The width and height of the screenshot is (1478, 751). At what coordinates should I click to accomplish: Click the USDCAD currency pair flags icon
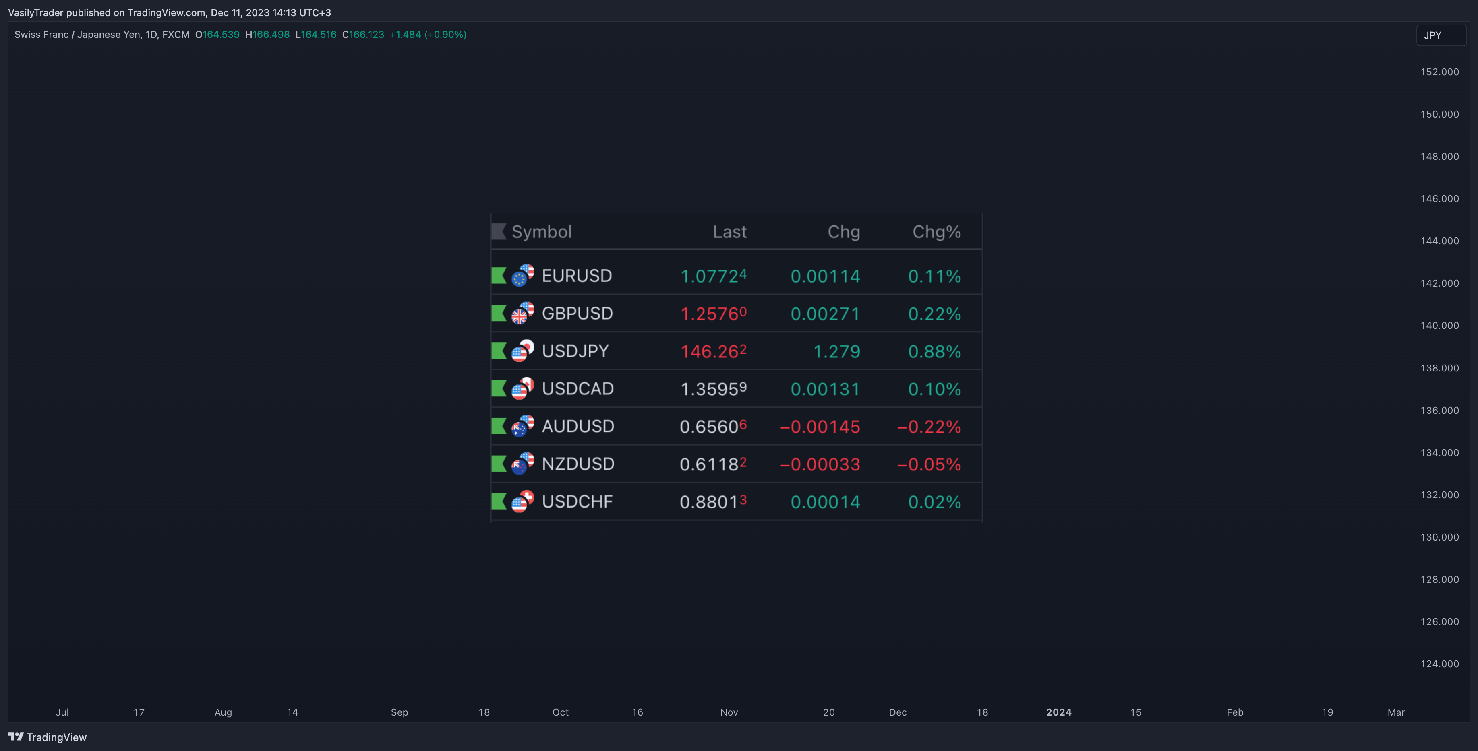(523, 388)
